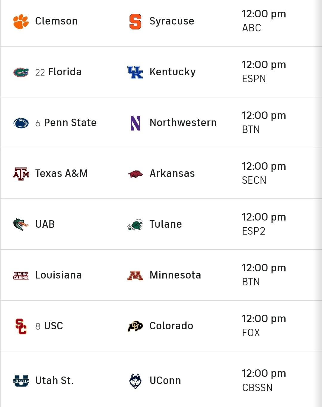This screenshot has width=322, height=407.
Task: Tap the Texas A&M ATM logo
Action: click(x=21, y=174)
